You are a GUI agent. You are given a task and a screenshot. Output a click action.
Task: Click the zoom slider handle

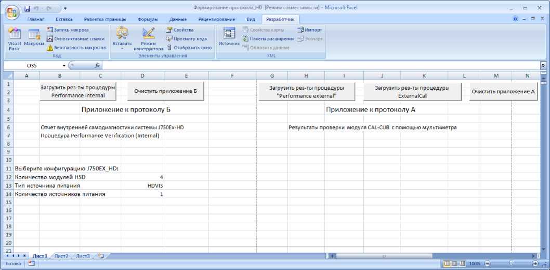pyautogui.click(x=511, y=263)
